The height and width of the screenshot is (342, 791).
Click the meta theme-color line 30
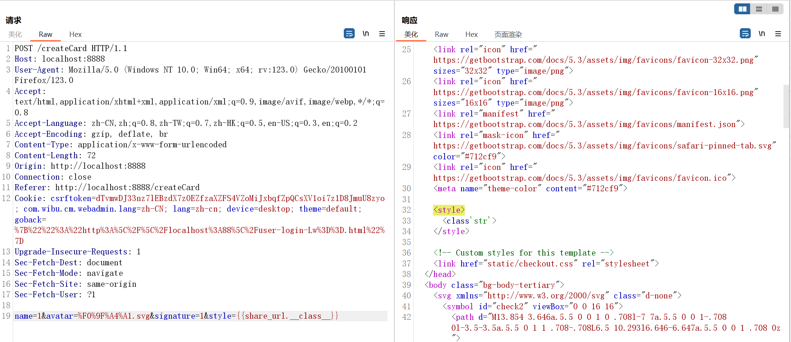point(530,188)
